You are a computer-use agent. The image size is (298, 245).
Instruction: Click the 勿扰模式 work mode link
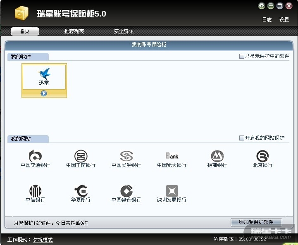click(43, 240)
